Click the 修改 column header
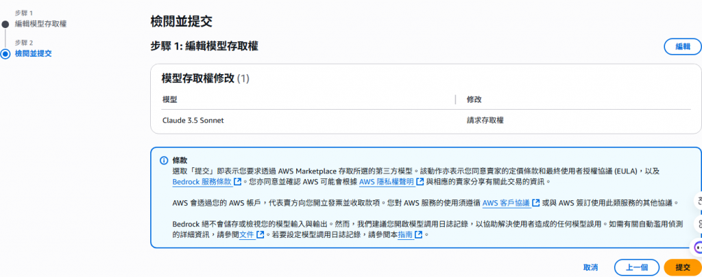The width and height of the screenshot is (702, 277). click(474, 99)
